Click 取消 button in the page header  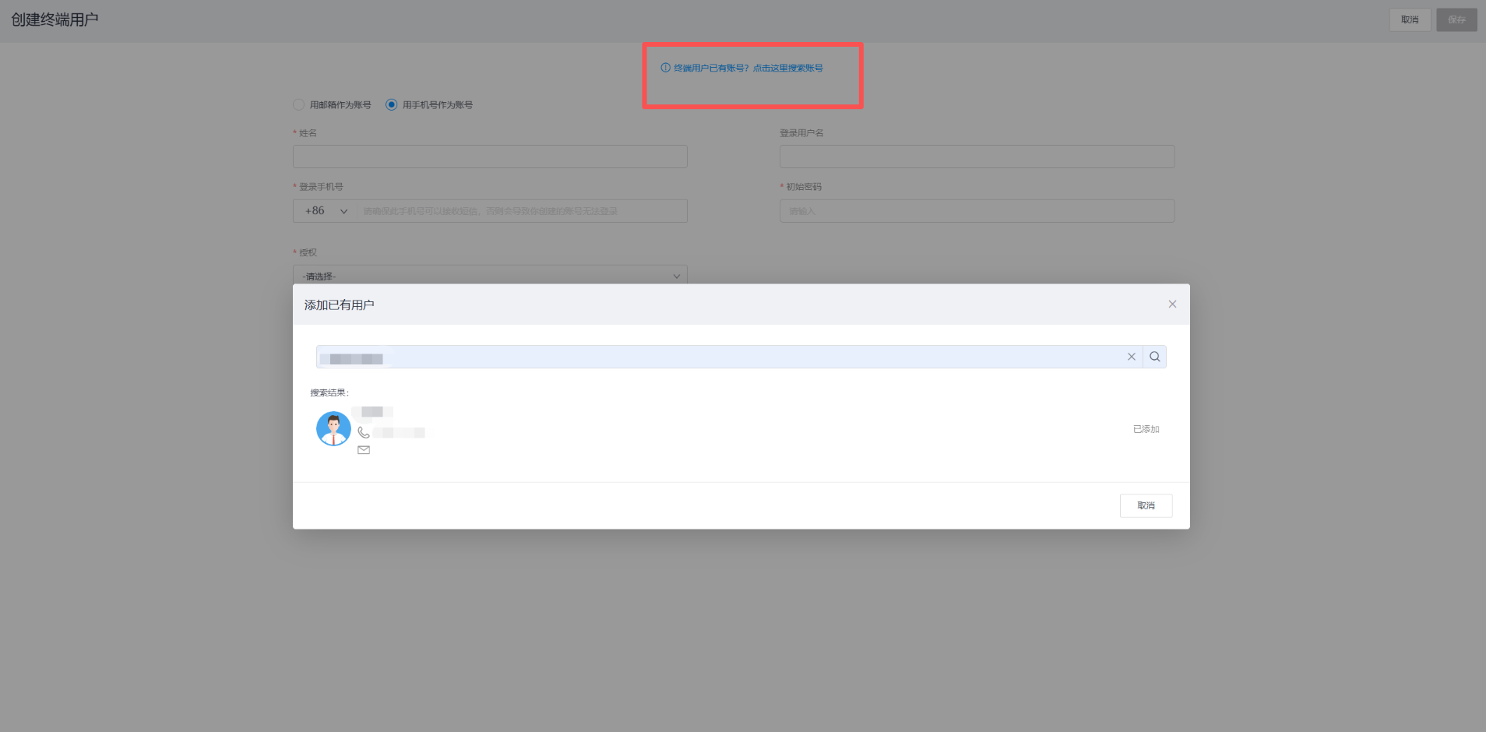(1409, 19)
